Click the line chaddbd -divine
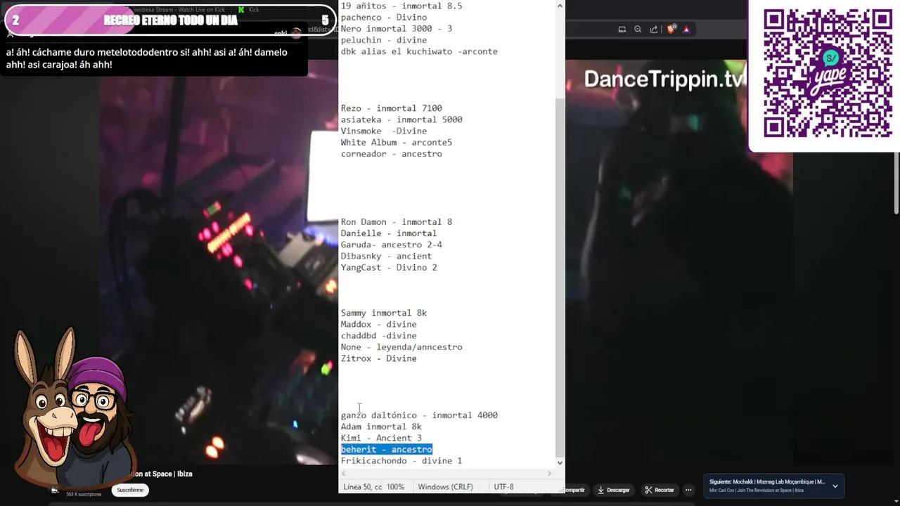Screen dimensions: 900x506 (379, 336)
